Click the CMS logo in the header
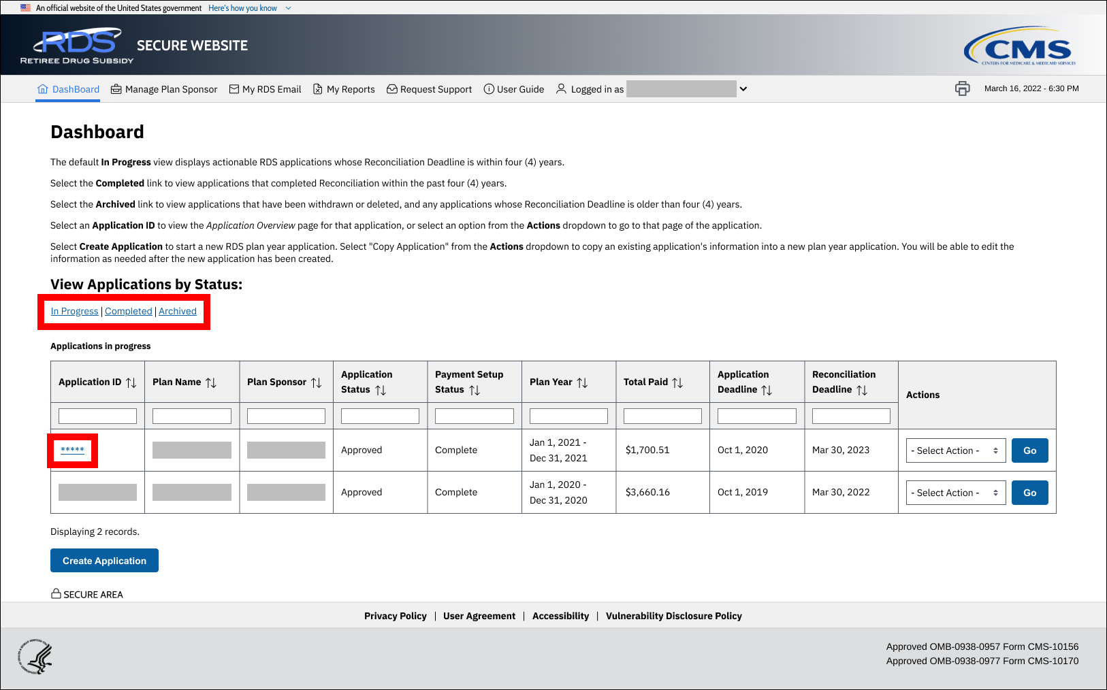 (x=1019, y=46)
